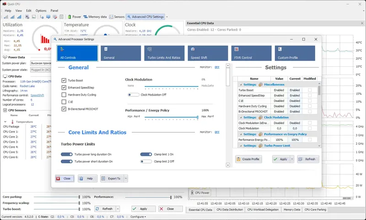This screenshot has width=366, height=220.
Task: Enable the C1E checkbox
Action: 64,102
